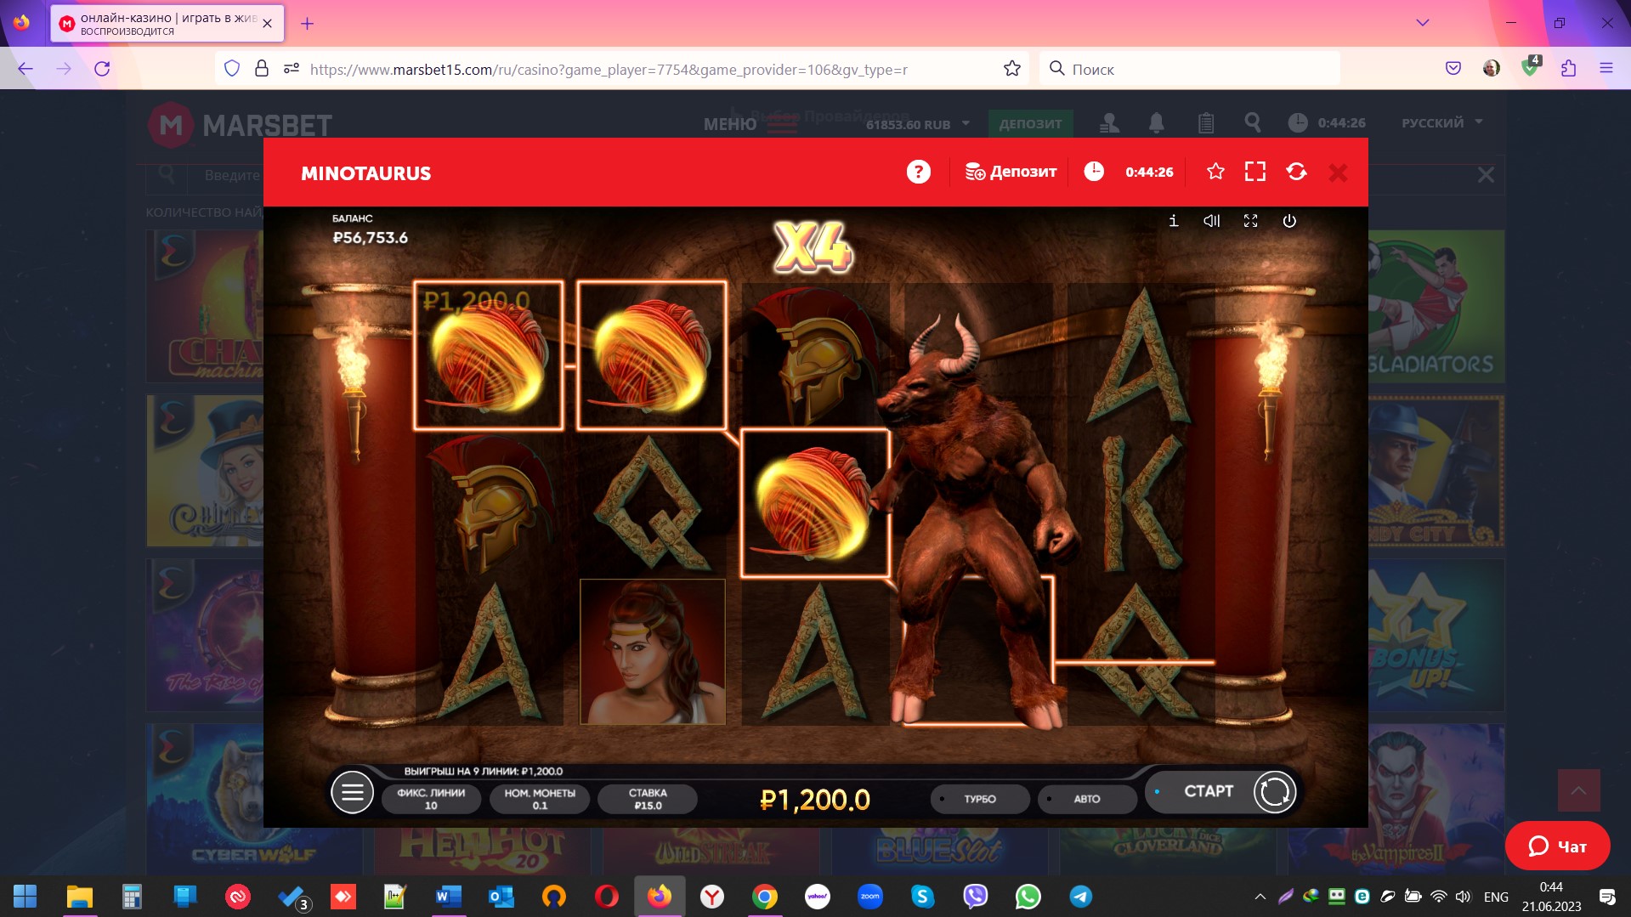
Task: Open WhatsApp from taskbar
Action: (1028, 897)
